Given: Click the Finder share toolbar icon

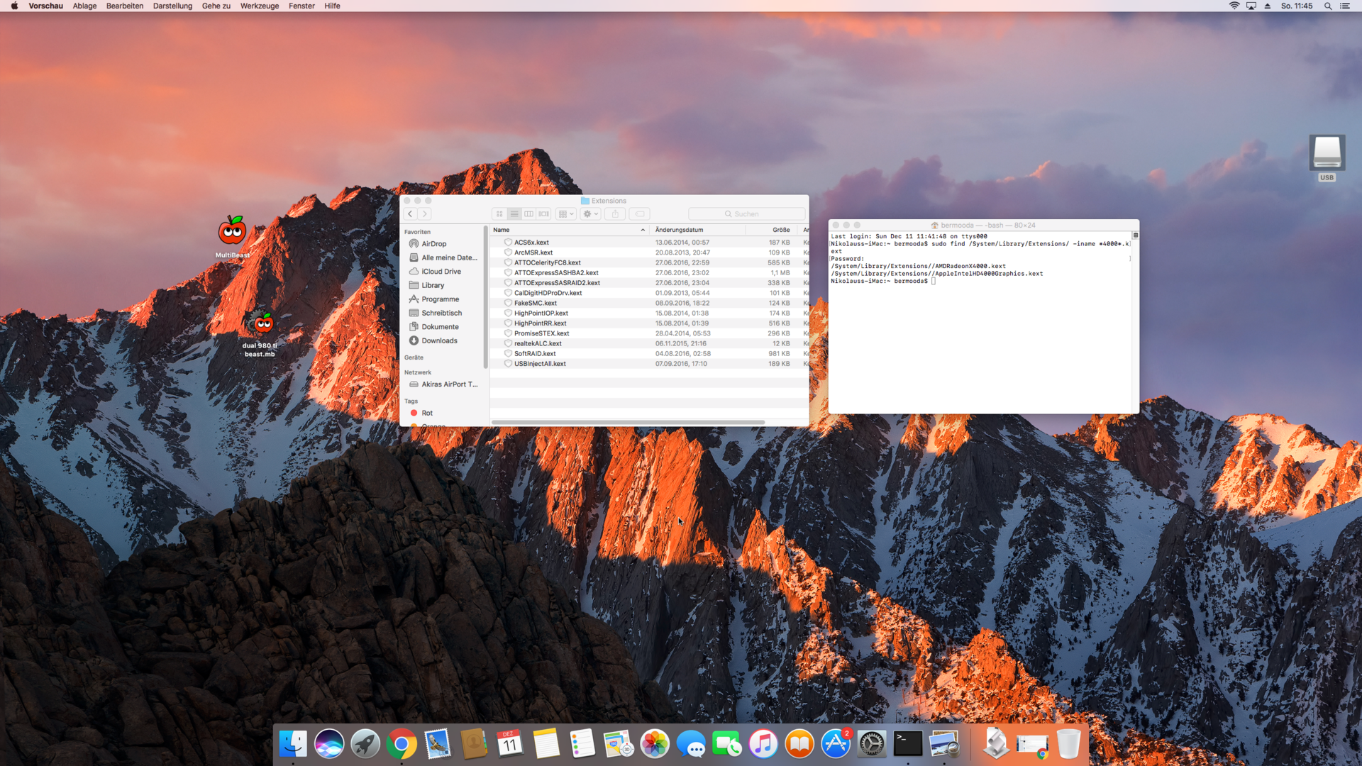Looking at the screenshot, I should coord(615,213).
